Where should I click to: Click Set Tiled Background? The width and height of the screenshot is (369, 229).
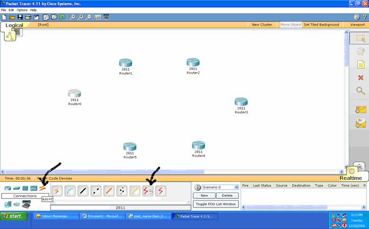click(x=322, y=25)
